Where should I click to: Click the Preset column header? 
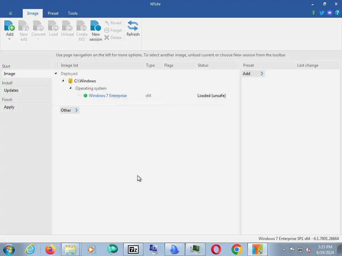(248, 65)
